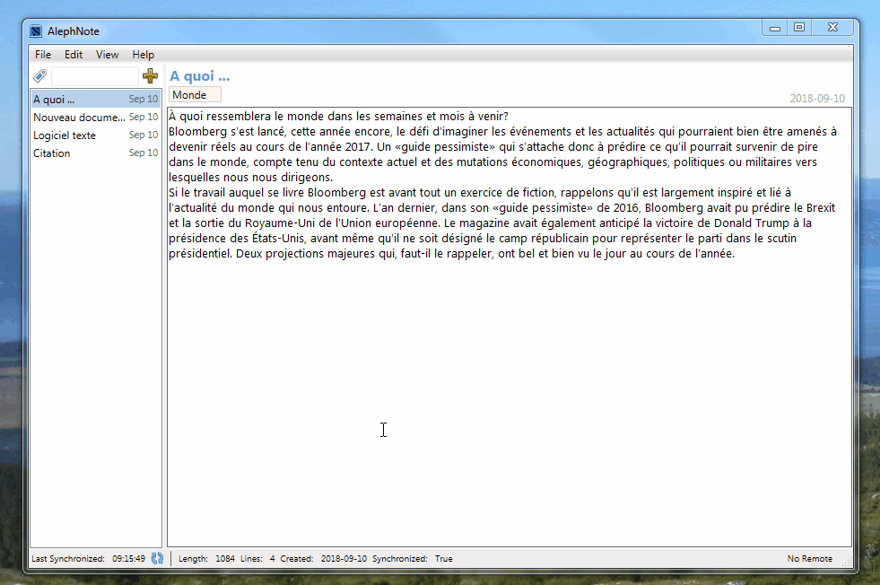Select the 'A quoi ...' note
Image resolution: width=880 pixels, height=585 pixels.
coord(96,100)
